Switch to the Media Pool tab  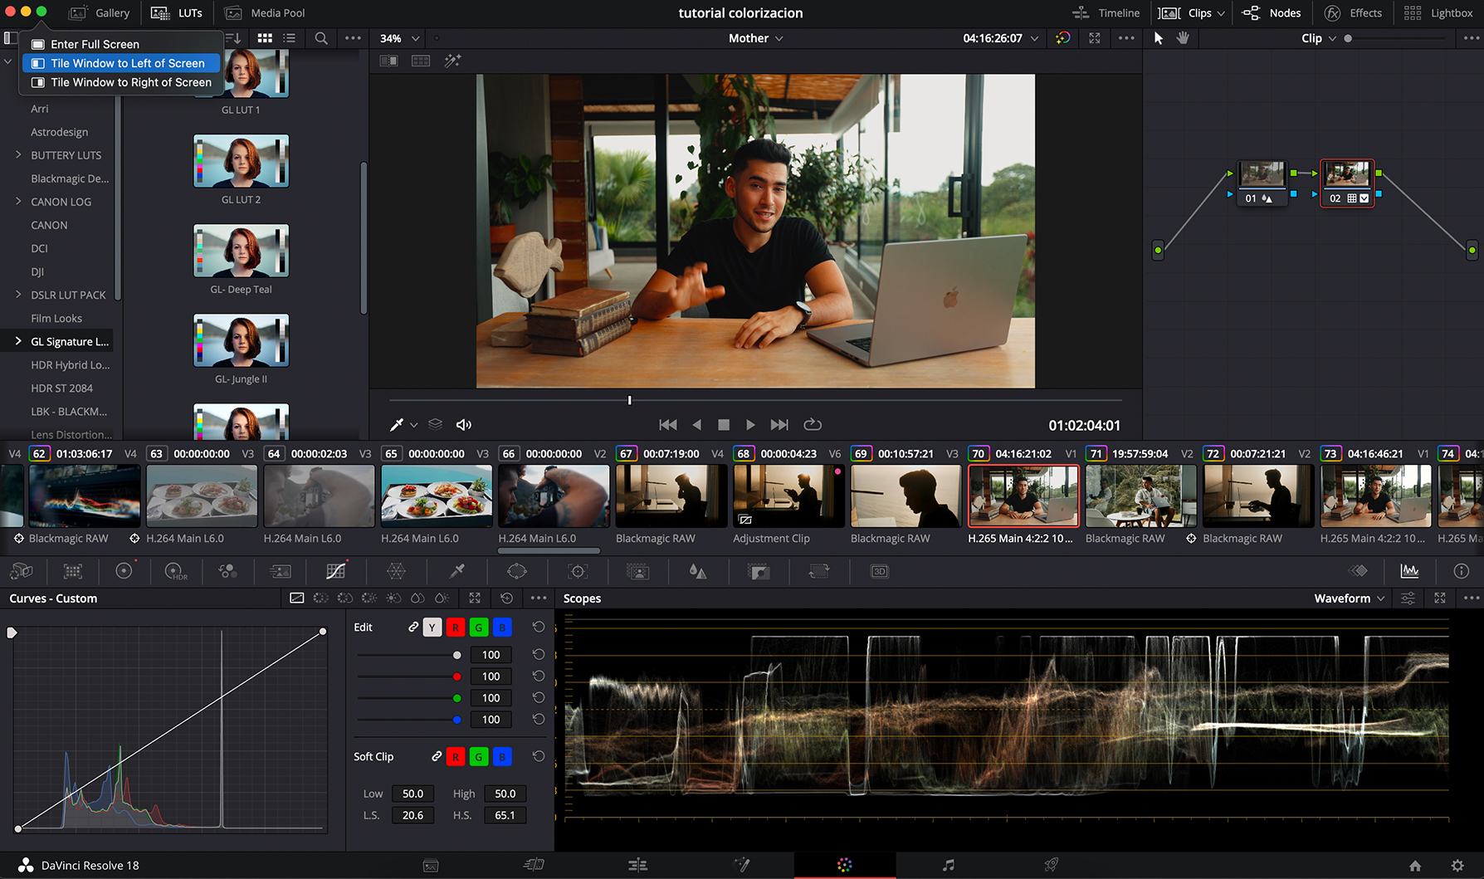(265, 13)
